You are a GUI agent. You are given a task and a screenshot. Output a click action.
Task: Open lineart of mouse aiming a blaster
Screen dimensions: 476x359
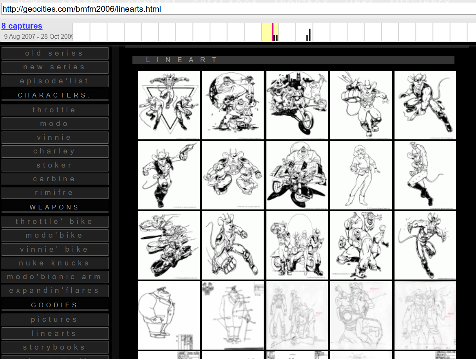[x=169, y=175]
